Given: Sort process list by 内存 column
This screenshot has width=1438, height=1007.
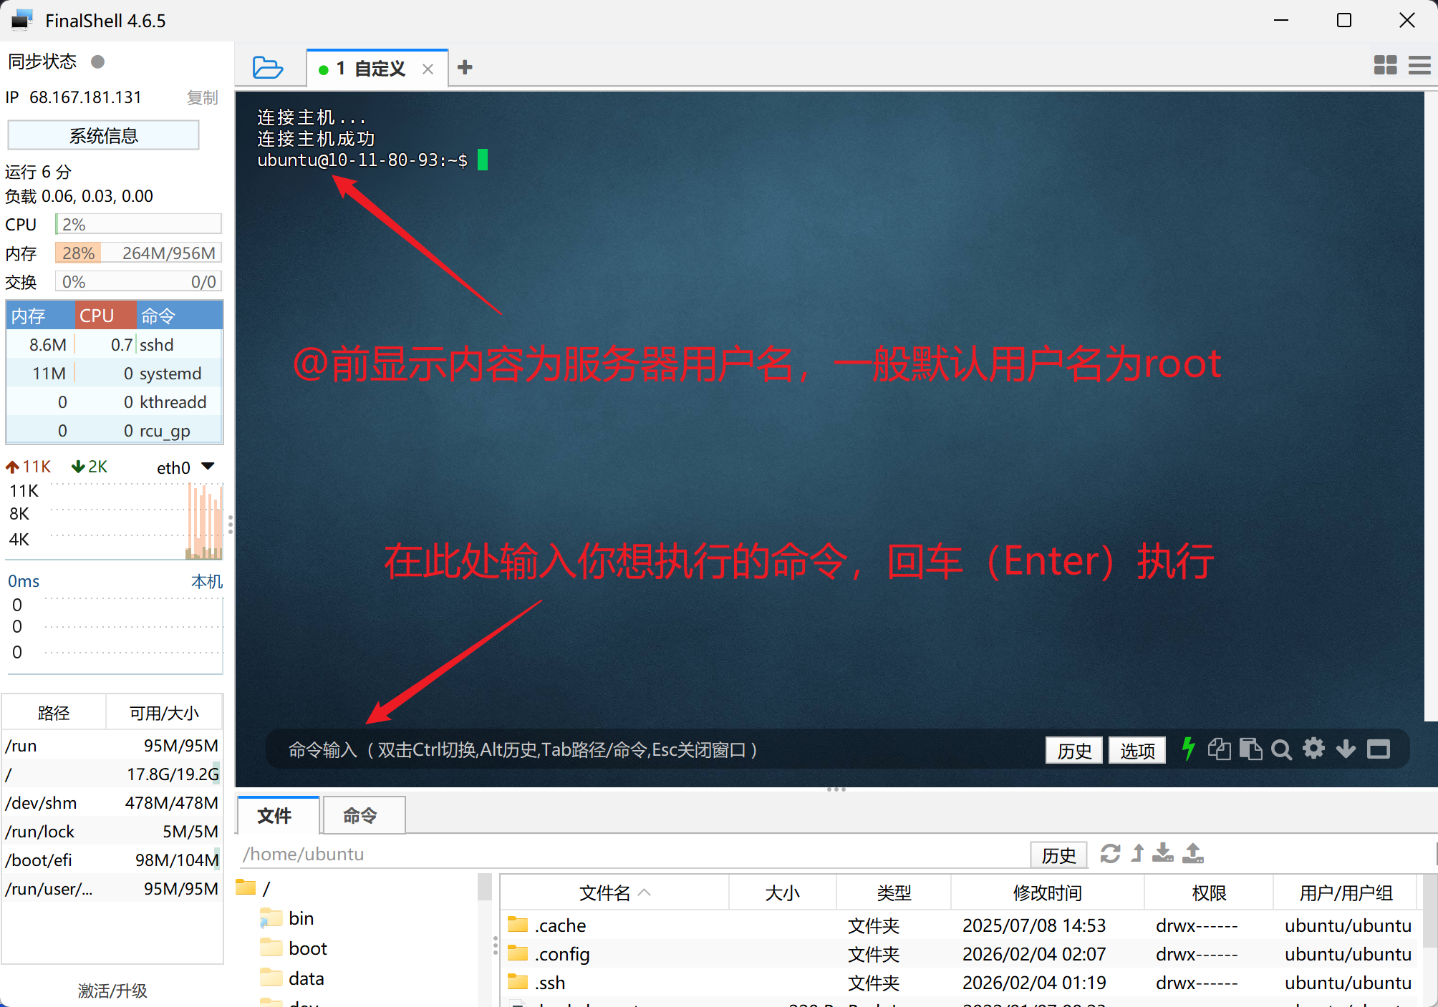Looking at the screenshot, I should pyautogui.click(x=39, y=316).
